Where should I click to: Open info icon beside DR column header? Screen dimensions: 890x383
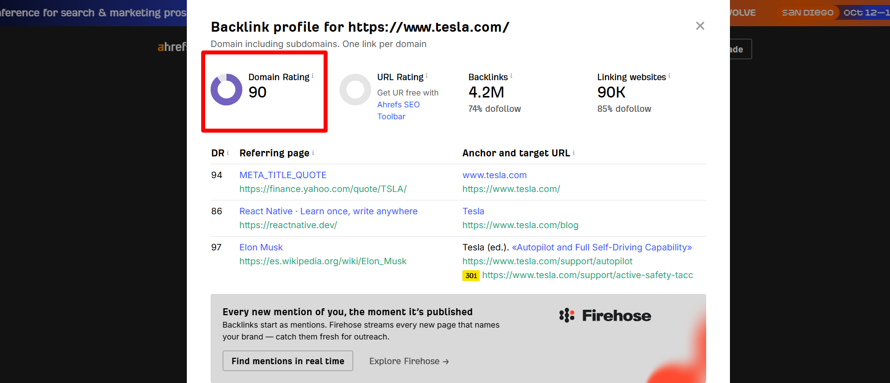pyautogui.click(x=228, y=152)
